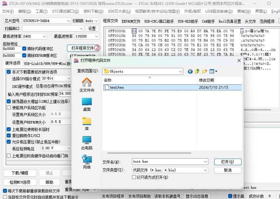Screen dimensions: 280x199
Task: Enable 上电复位时由硬件自动启动看门狗
Action: coord(9,156)
